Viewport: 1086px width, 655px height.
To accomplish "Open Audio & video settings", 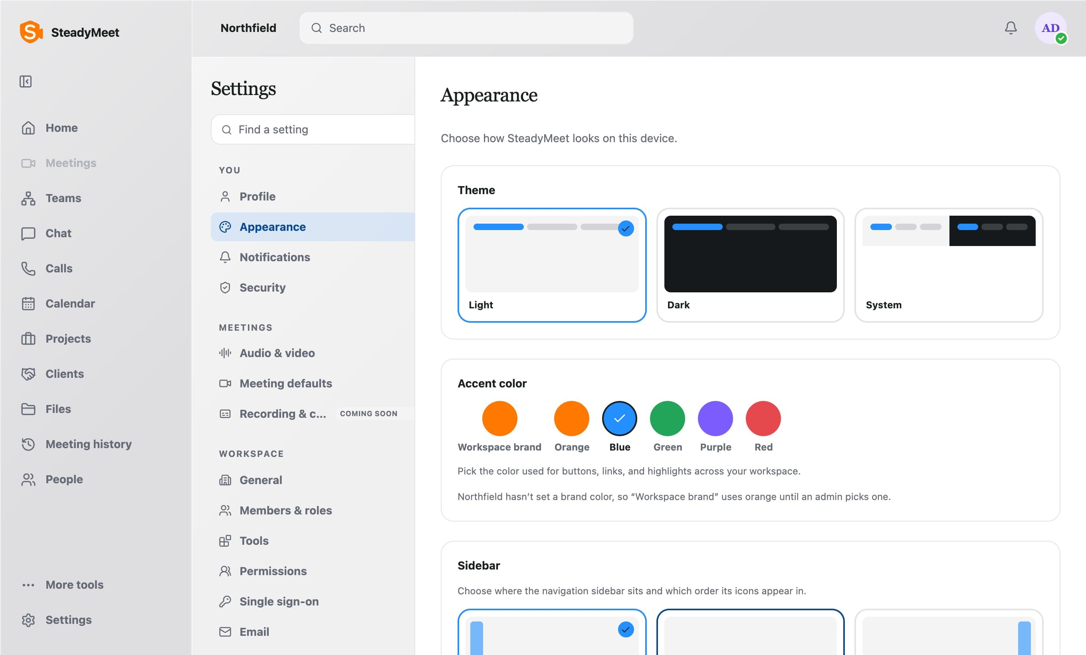I will (x=313, y=353).
